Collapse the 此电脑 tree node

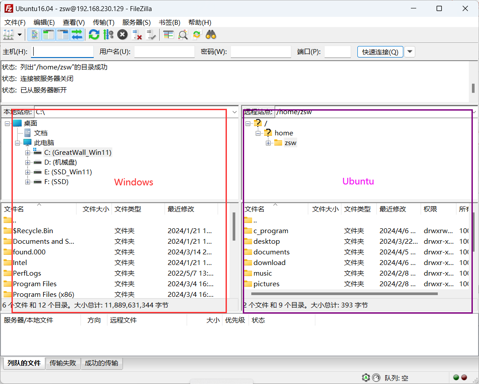pos(17,142)
